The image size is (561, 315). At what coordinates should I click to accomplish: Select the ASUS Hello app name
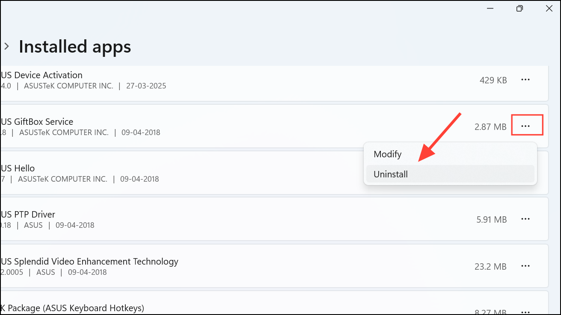[18, 168]
